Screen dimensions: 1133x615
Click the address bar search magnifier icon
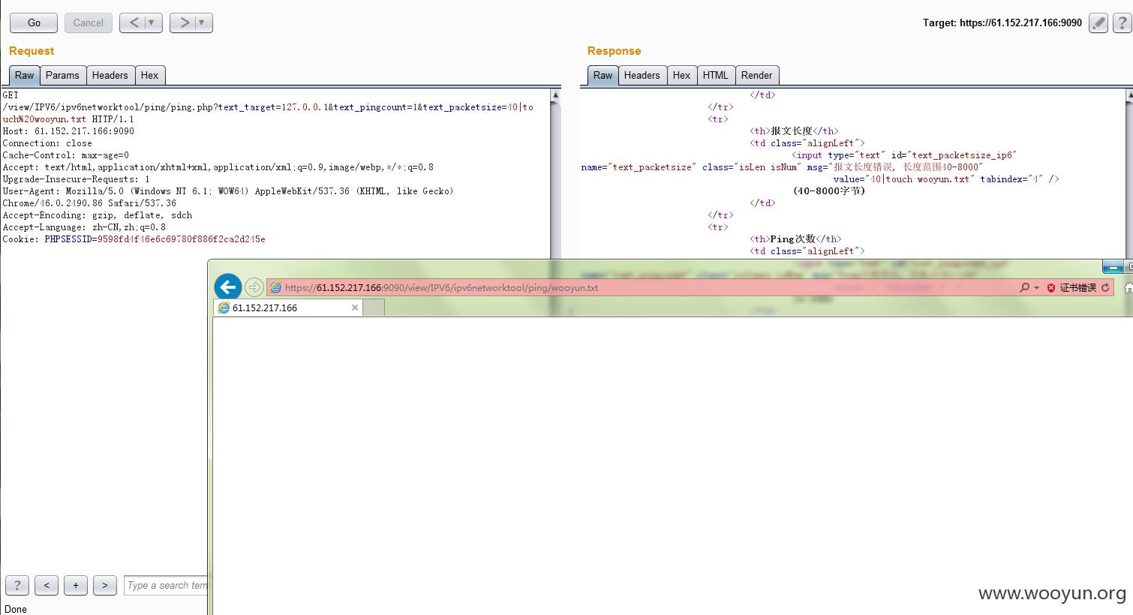pos(1024,287)
